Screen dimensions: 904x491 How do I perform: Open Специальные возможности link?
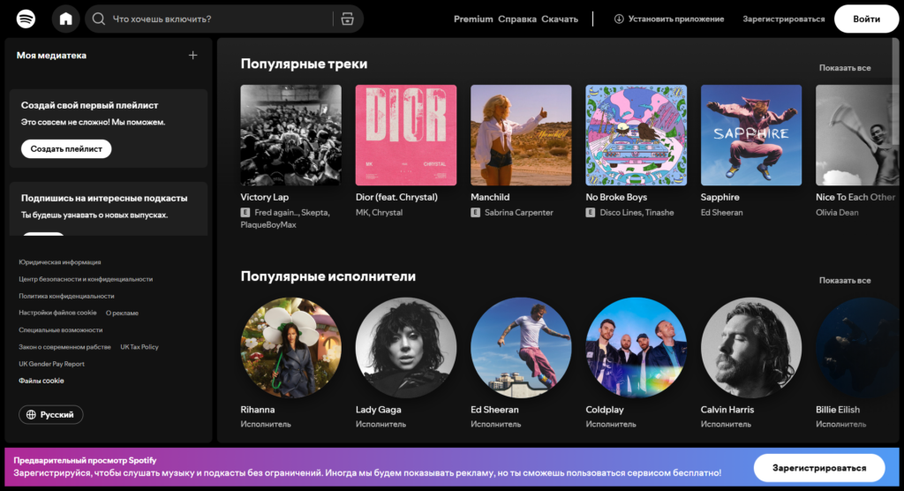(60, 330)
